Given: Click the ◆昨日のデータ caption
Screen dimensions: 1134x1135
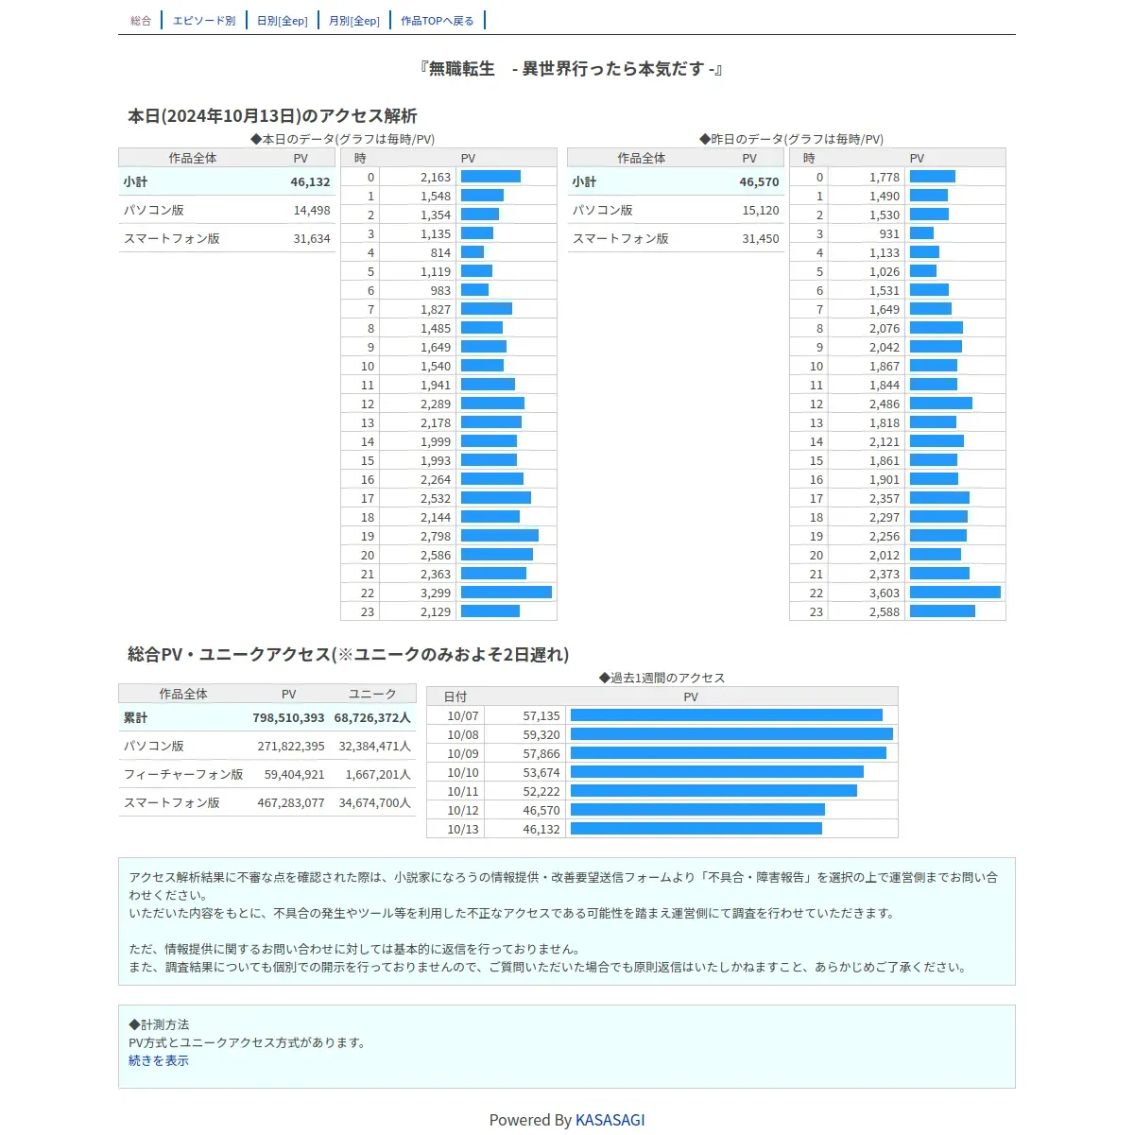Looking at the screenshot, I should (x=792, y=140).
